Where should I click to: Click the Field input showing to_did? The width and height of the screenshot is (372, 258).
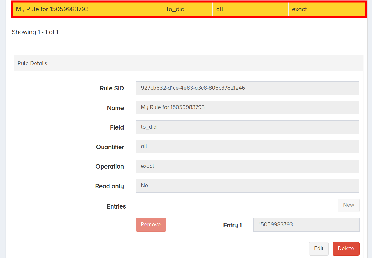coord(247,127)
